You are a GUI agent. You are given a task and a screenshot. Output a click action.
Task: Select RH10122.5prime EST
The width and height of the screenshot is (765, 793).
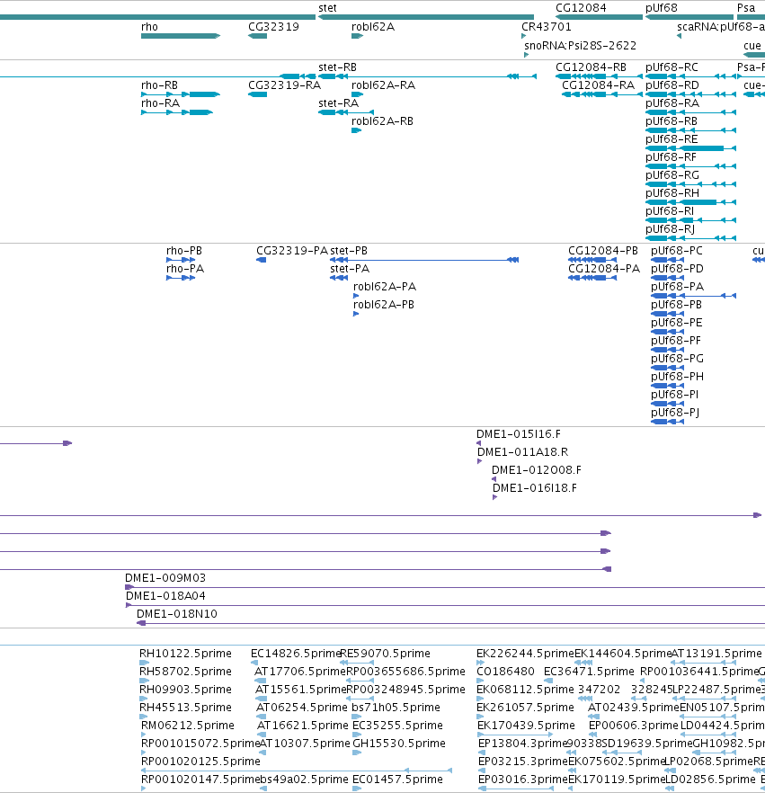(x=145, y=663)
